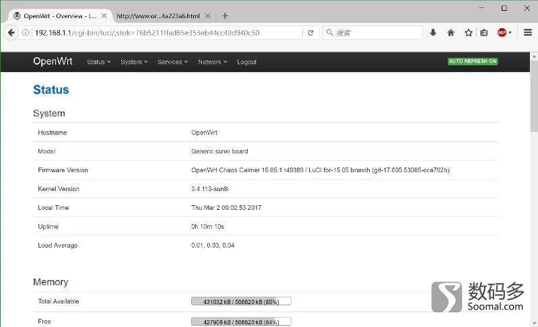Open the browser hamburger menu

pyautogui.click(x=528, y=32)
